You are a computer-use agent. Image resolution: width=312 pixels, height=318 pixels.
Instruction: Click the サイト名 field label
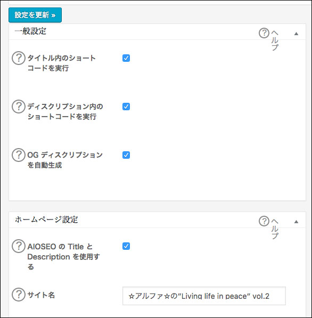[x=41, y=295]
